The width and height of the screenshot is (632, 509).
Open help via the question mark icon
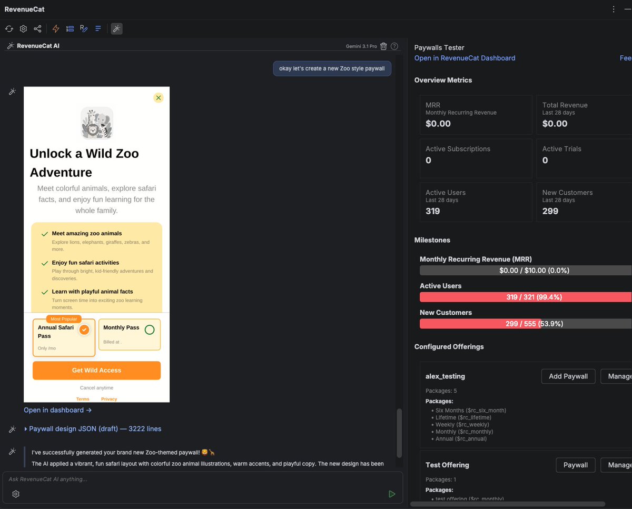click(394, 46)
